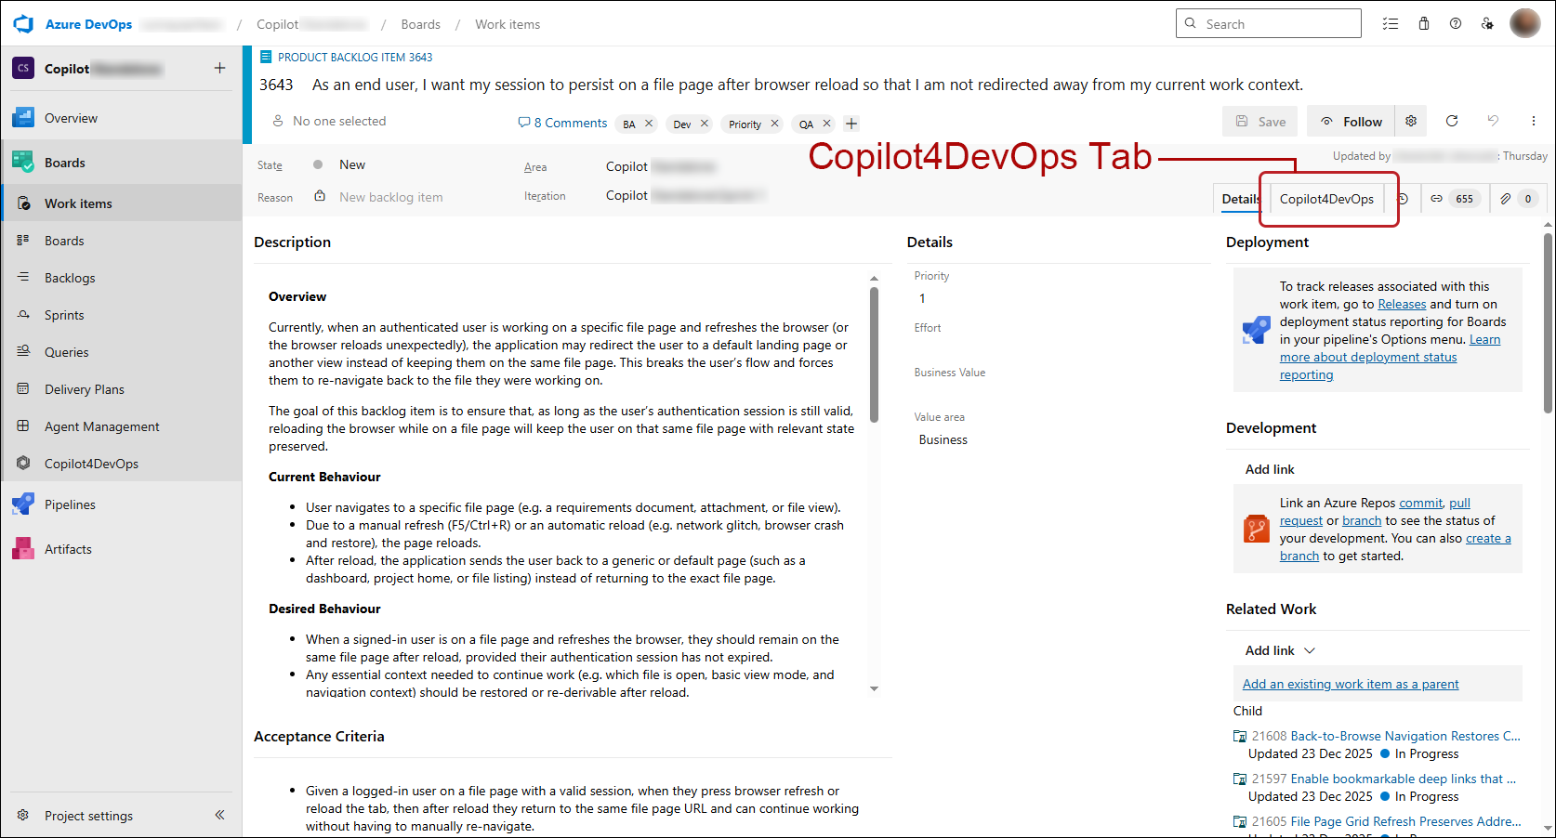This screenshot has height=838, width=1556.
Task: Open the Attachments tab showing 0
Action: (1519, 199)
